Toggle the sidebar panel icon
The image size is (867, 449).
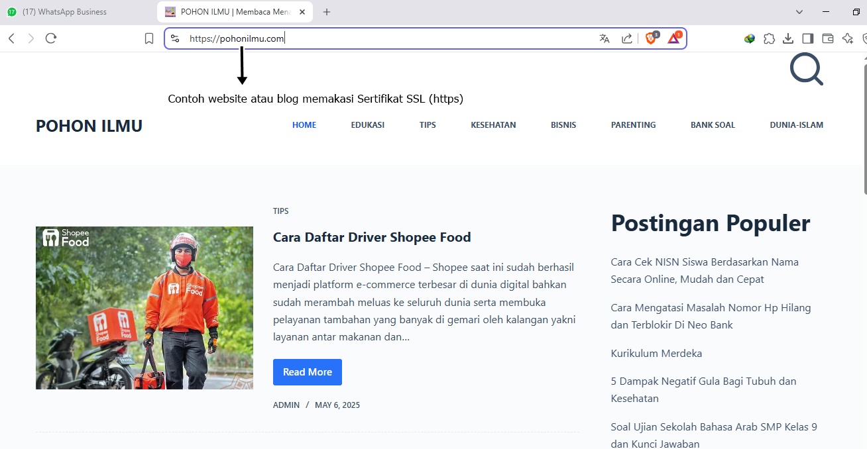coord(807,38)
